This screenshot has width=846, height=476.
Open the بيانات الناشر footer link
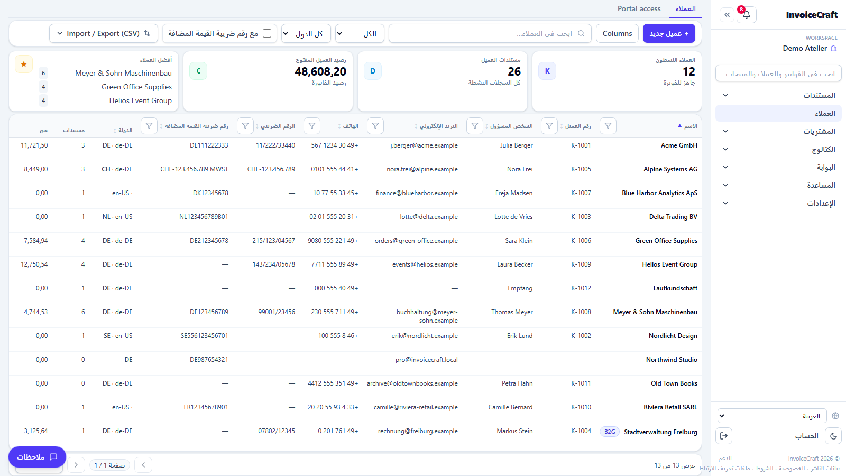point(825,469)
